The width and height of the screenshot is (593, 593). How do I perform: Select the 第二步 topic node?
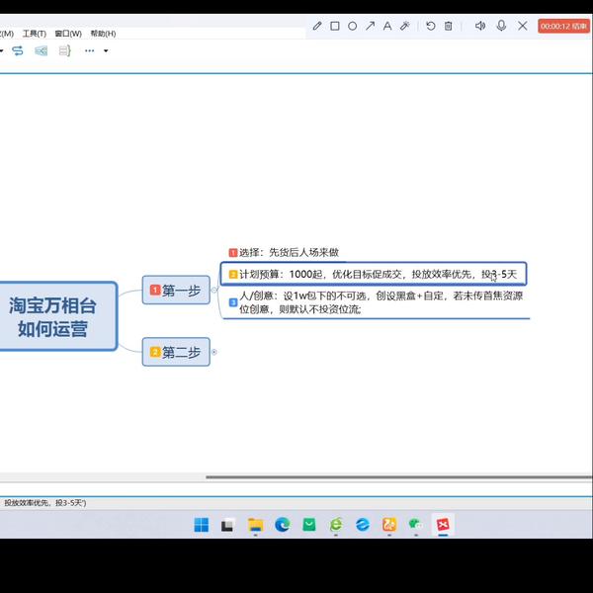176,352
